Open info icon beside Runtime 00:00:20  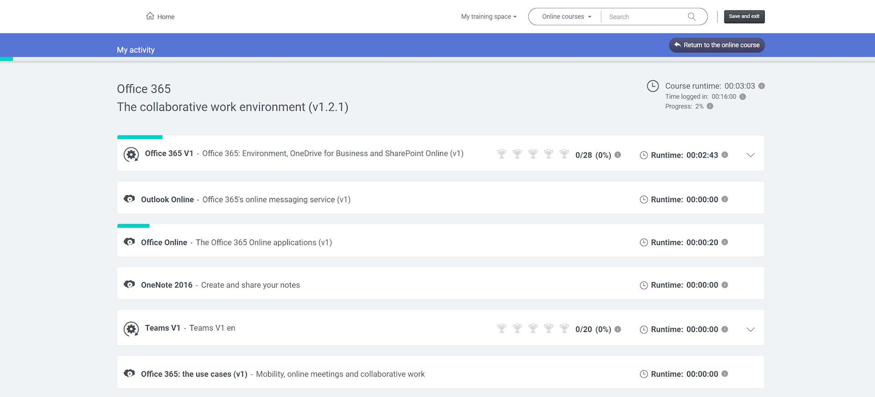725,242
